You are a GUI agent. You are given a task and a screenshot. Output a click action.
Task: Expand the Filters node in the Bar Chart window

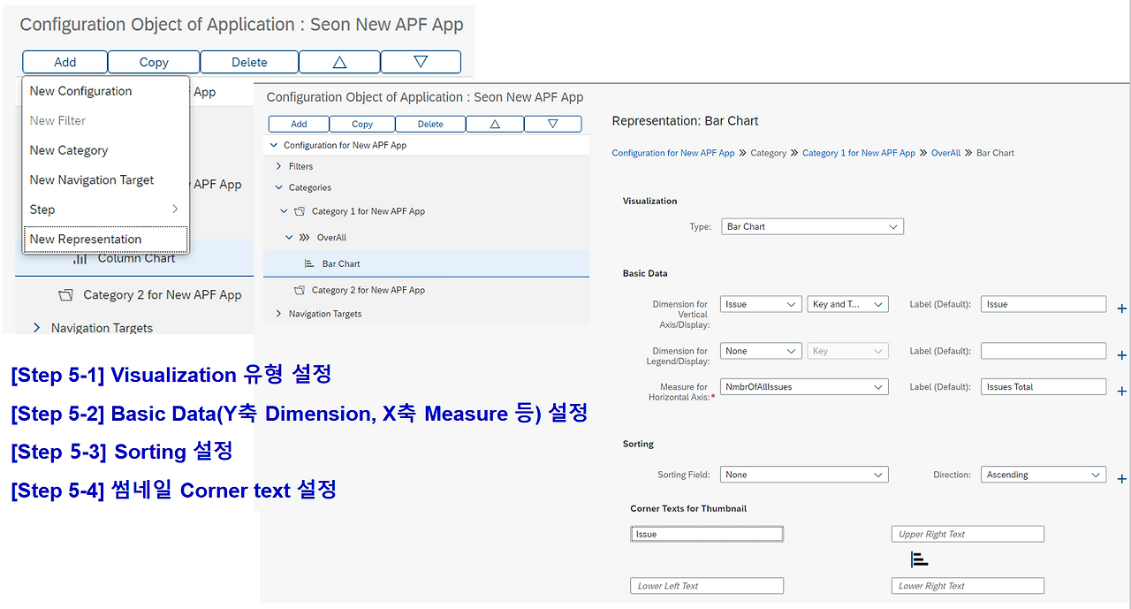278,166
